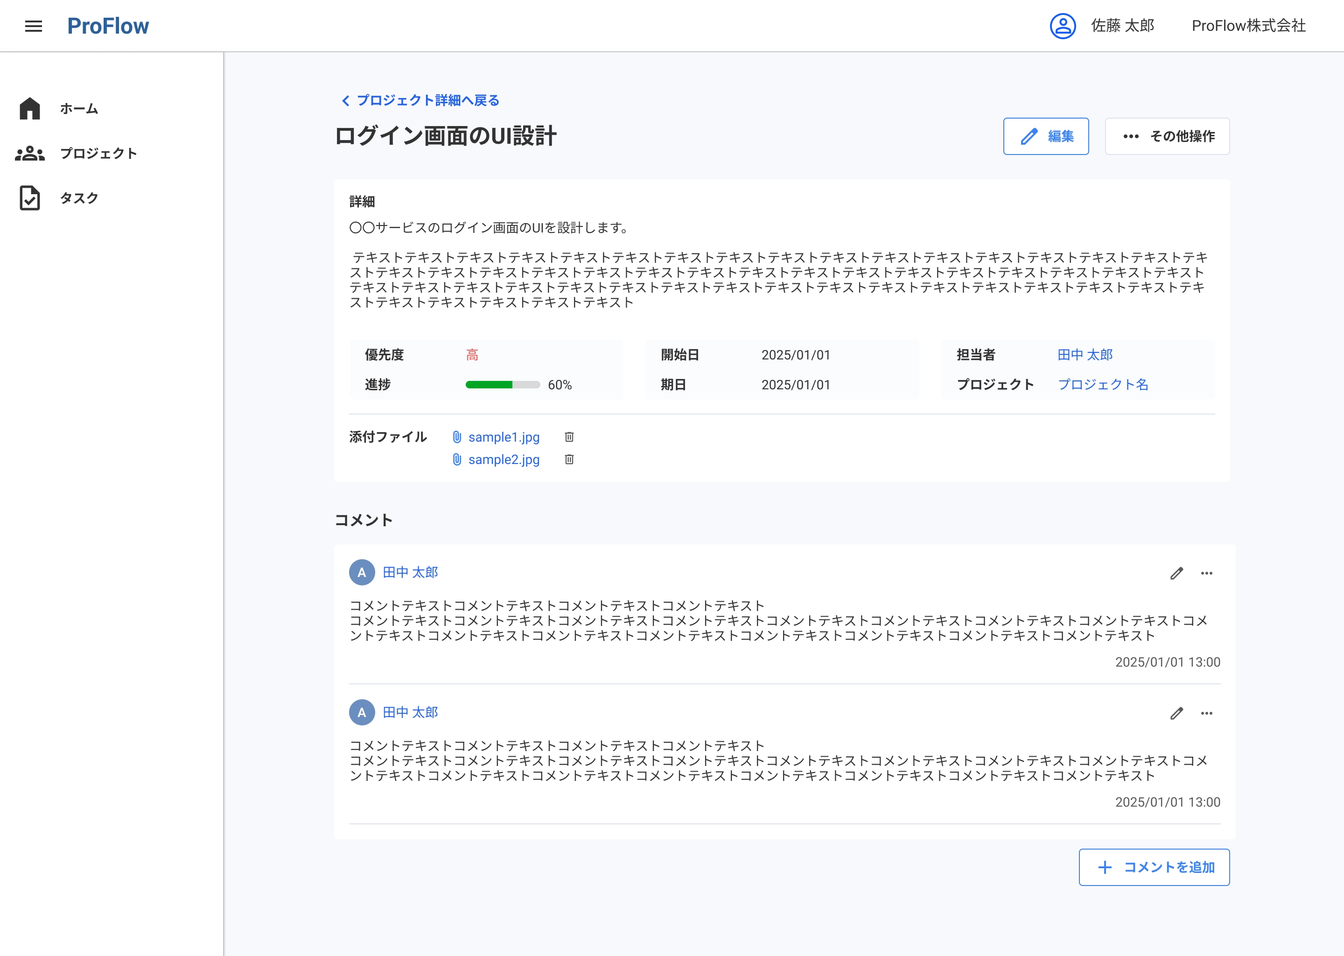This screenshot has height=956, width=1344.
Task: Navigate to プロジェクト in sidebar
Action: tap(98, 153)
